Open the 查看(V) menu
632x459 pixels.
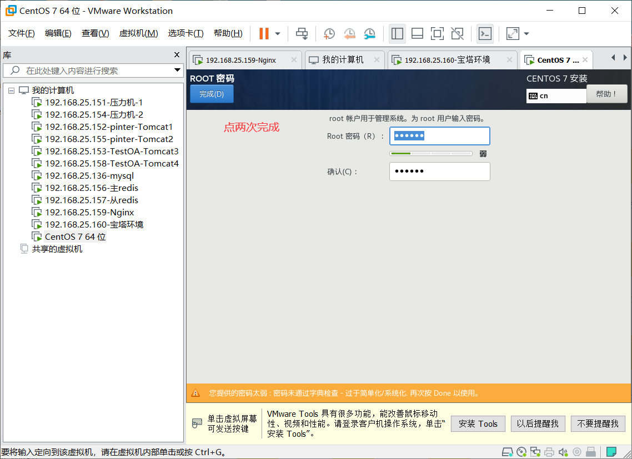pyautogui.click(x=95, y=33)
